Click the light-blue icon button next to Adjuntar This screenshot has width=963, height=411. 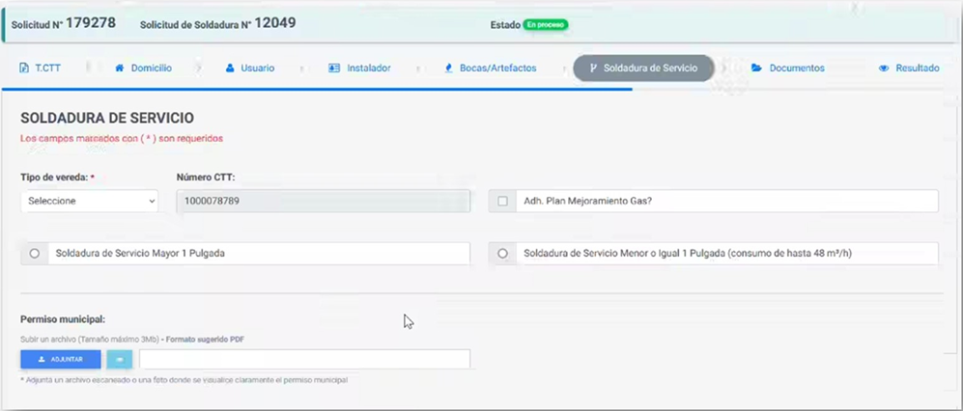point(119,359)
